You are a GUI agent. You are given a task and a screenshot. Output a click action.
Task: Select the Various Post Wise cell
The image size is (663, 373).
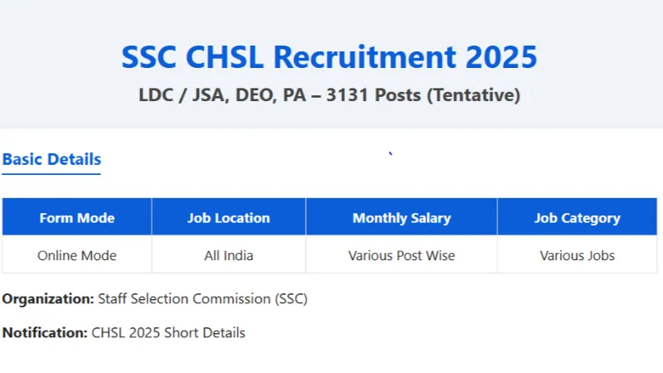pos(402,255)
